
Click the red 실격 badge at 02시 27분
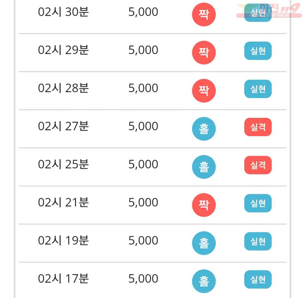tap(258, 127)
